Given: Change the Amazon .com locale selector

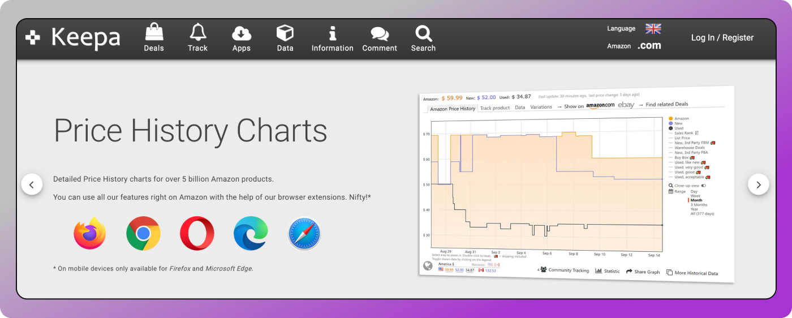Looking at the screenshot, I should point(649,46).
